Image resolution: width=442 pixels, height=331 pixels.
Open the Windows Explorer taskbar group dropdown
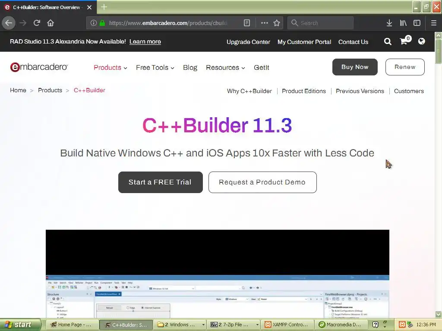(x=203, y=325)
